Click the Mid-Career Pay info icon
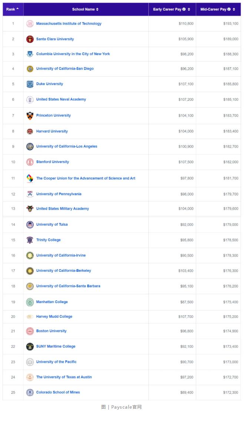Screen dimensions: 244x422 point(229,9)
